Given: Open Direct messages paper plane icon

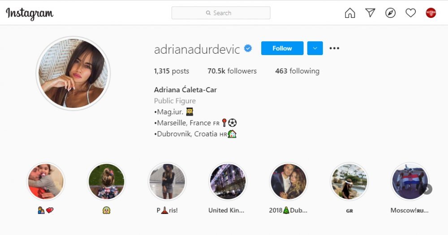Looking at the screenshot, I should [370, 13].
